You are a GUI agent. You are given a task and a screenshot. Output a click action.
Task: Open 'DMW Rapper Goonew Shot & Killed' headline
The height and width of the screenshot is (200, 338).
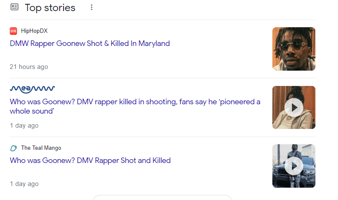coord(90,43)
